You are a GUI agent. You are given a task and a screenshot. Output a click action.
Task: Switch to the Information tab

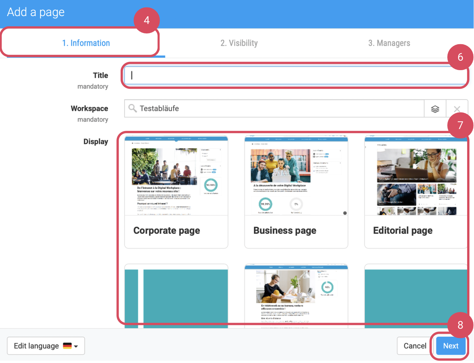click(86, 43)
